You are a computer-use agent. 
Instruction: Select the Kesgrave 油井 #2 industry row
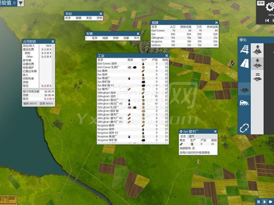(133, 133)
